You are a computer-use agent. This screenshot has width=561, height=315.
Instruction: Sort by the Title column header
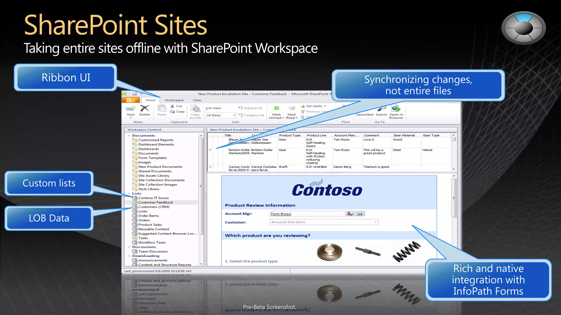pos(228,135)
